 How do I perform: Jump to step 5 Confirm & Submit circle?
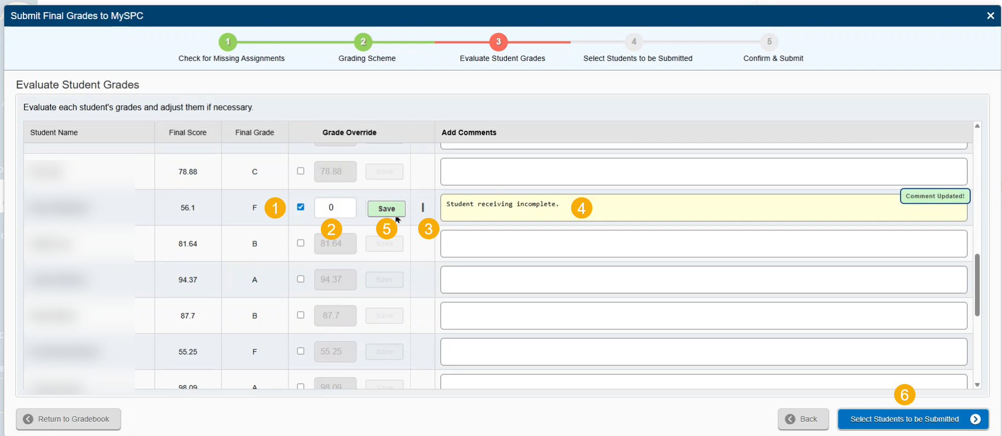(769, 42)
